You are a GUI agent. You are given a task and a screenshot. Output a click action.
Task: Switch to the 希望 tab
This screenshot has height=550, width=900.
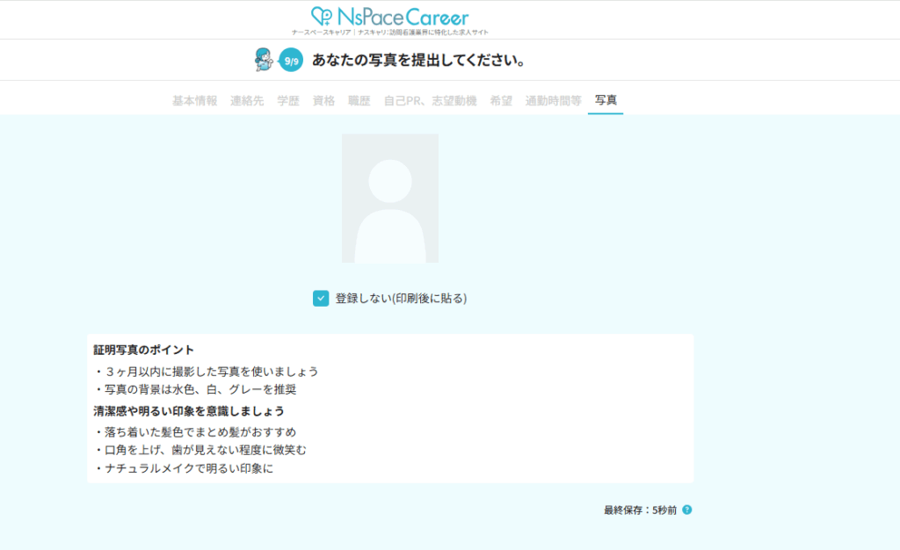[501, 101]
